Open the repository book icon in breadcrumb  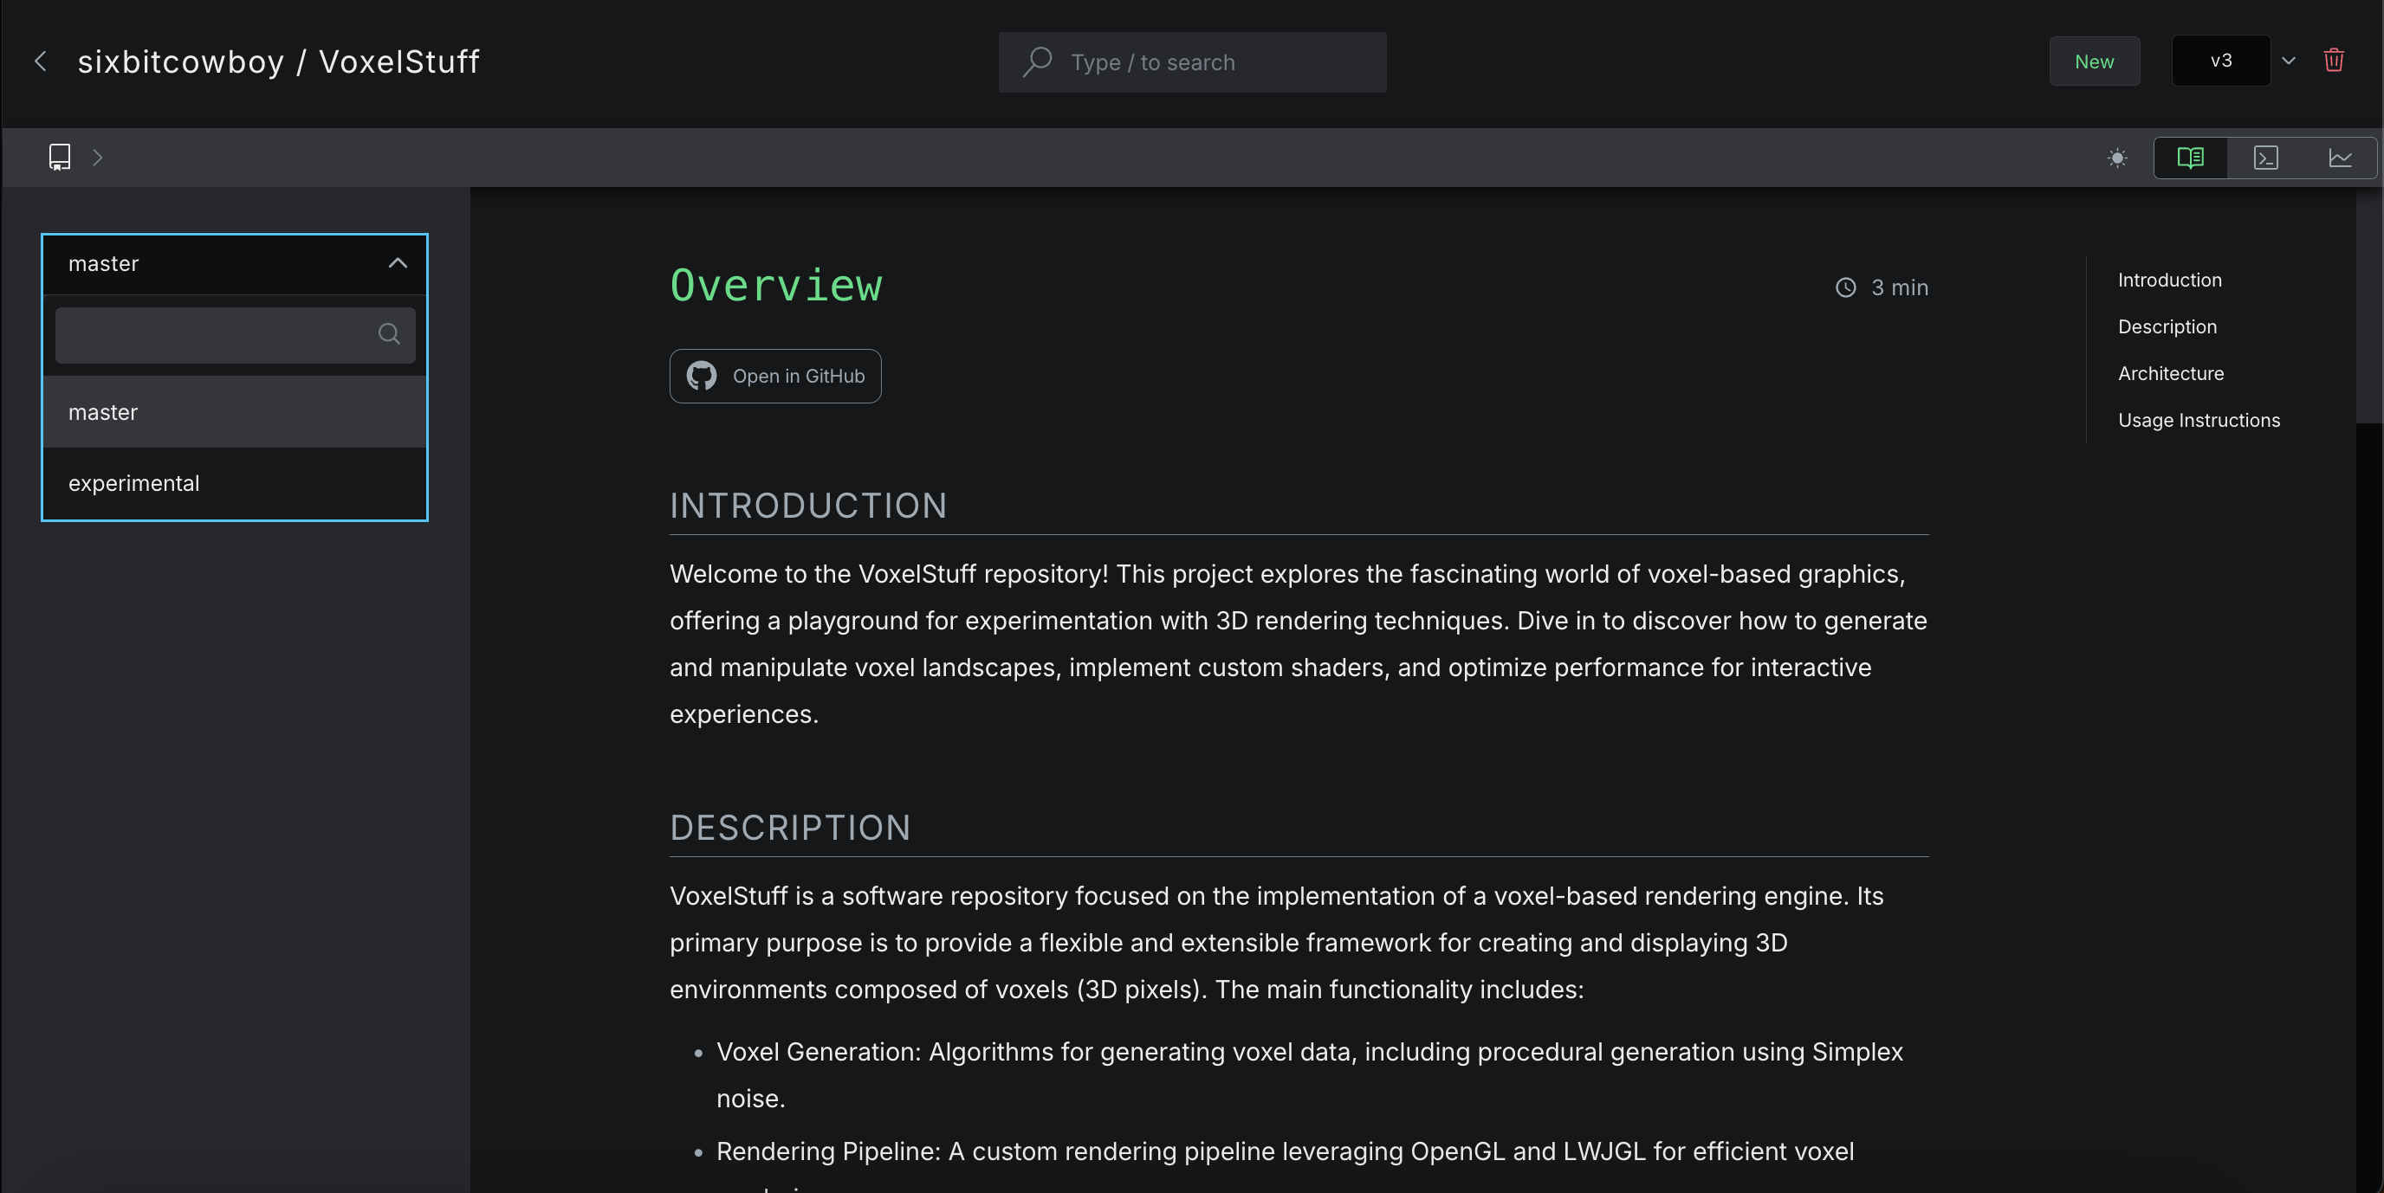tap(59, 157)
